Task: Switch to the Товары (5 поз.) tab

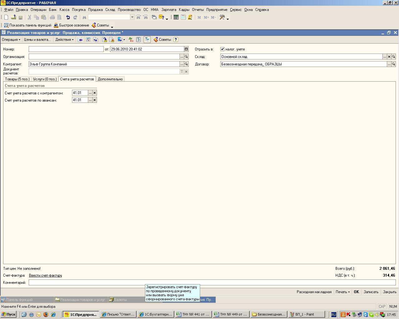Action: pyautogui.click(x=17, y=79)
